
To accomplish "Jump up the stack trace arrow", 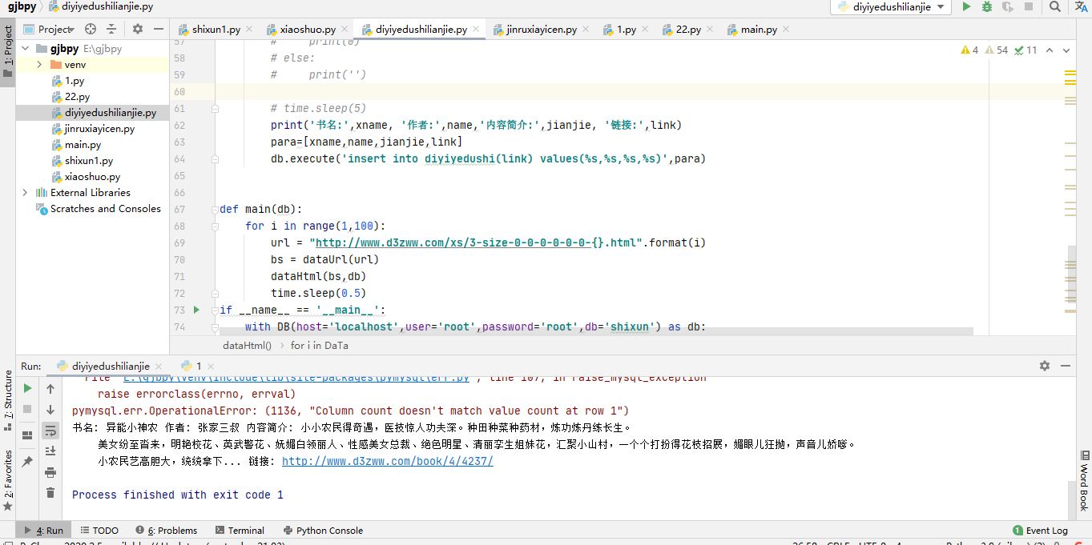I will tap(50, 389).
